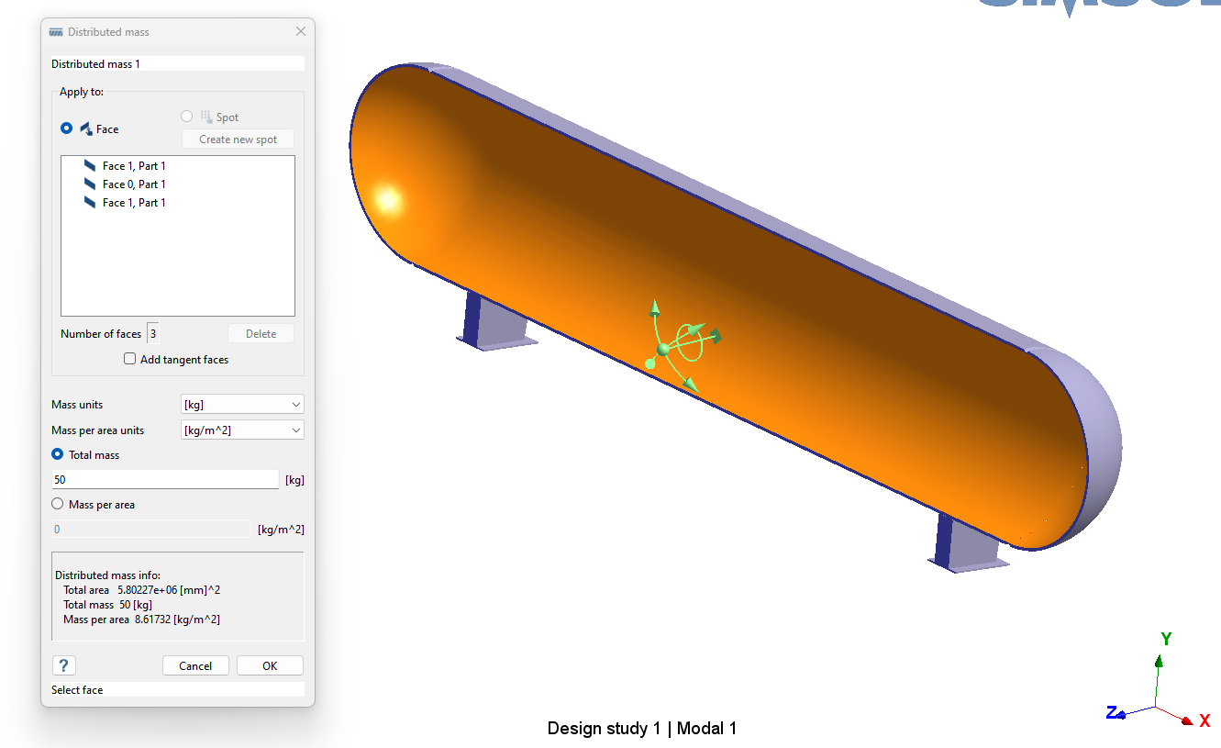Click the Total mass 50 [kg] info line
Viewport: 1221px width, 748px height.
click(107, 605)
